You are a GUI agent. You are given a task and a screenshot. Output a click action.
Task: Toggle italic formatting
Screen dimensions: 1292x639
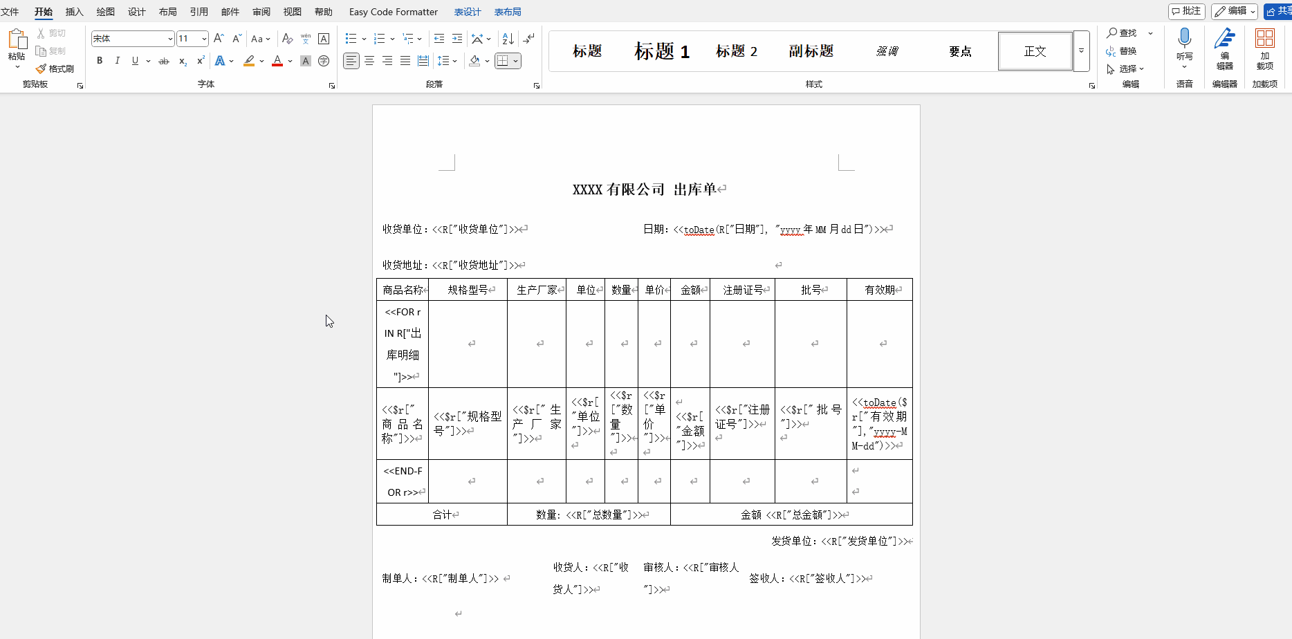(118, 61)
